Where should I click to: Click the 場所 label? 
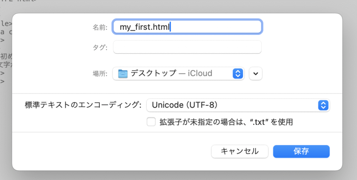tap(100, 73)
